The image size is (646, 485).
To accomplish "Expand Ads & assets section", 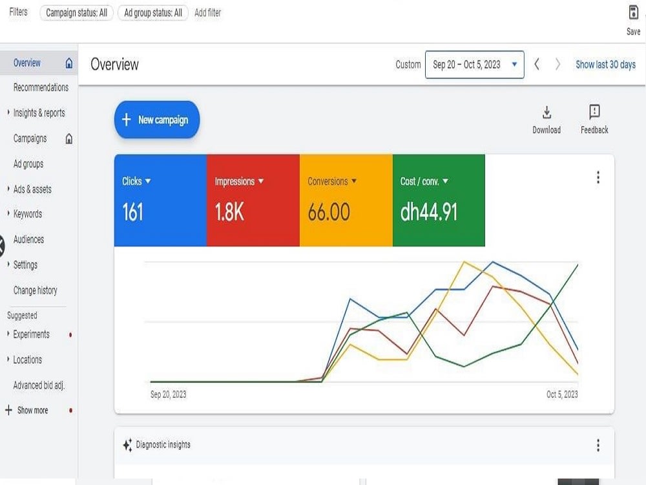I will [x=8, y=188].
